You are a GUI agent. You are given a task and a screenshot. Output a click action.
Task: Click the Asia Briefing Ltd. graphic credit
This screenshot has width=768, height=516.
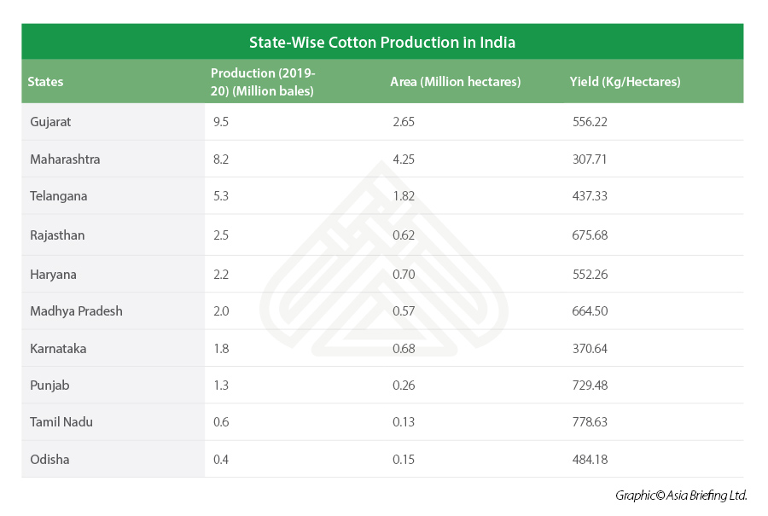(681, 496)
